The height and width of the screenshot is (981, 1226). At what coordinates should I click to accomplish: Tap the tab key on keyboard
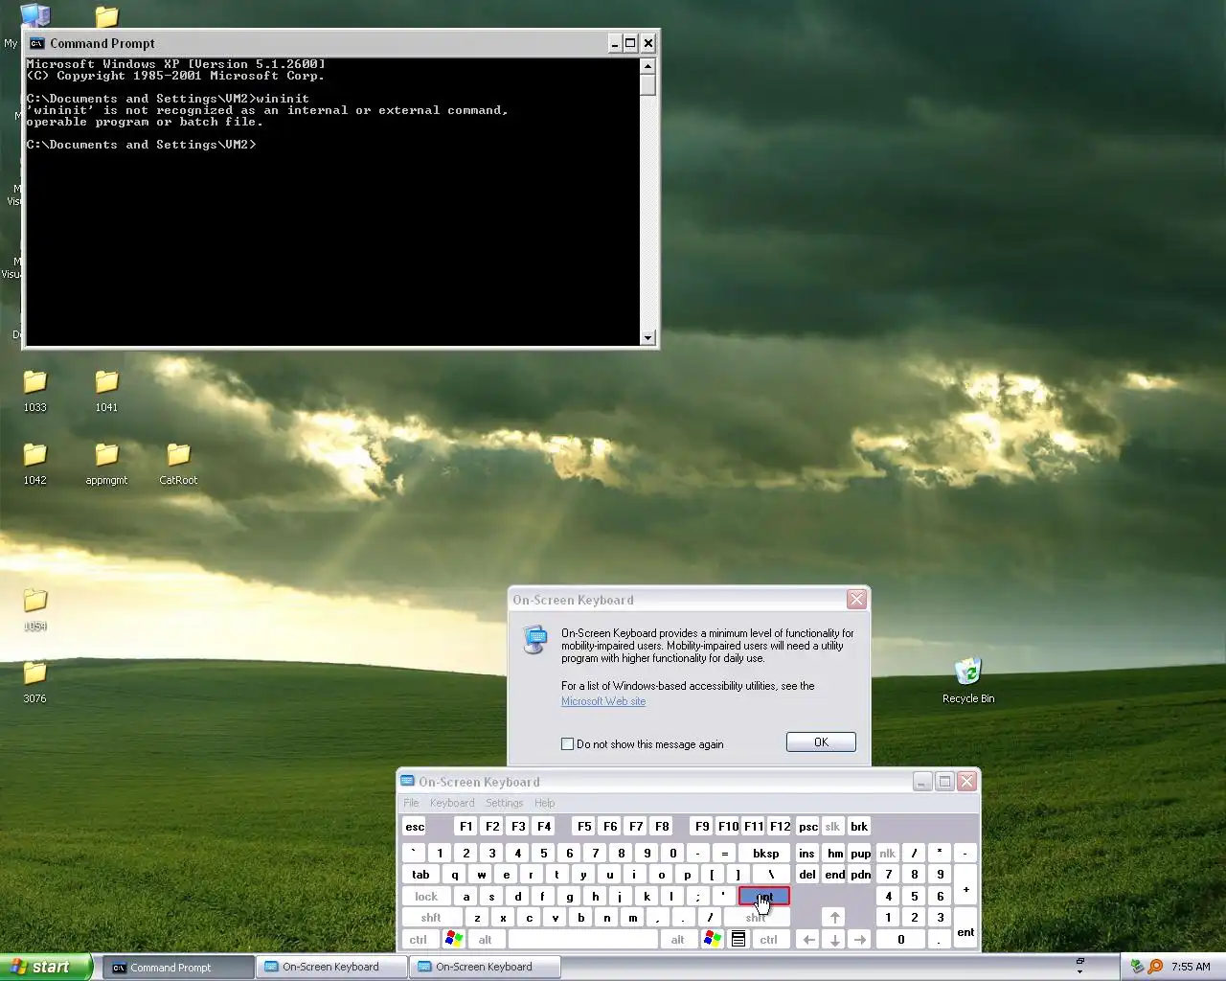[420, 875]
